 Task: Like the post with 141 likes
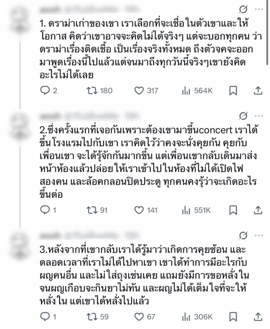click(139, 210)
